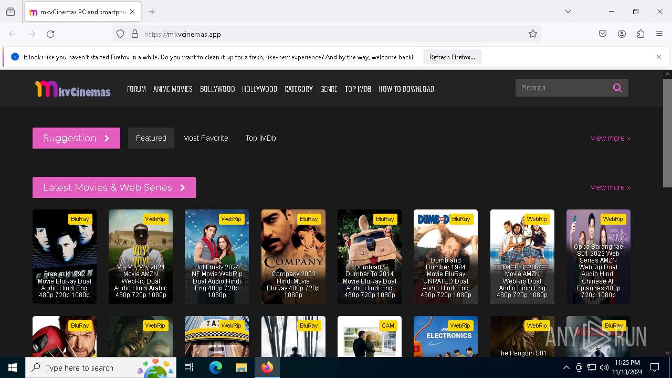Open the Voy Voy Voy 2024 poster
672x378 pixels.
click(x=141, y=257)
